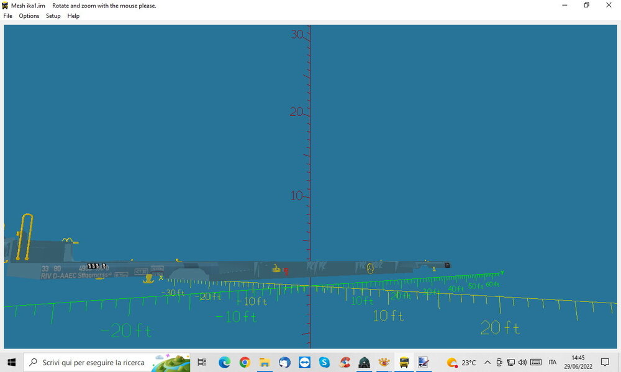Click the yellow hook near the X marker
Screen dimensions: 621x372
click(148, 279)
